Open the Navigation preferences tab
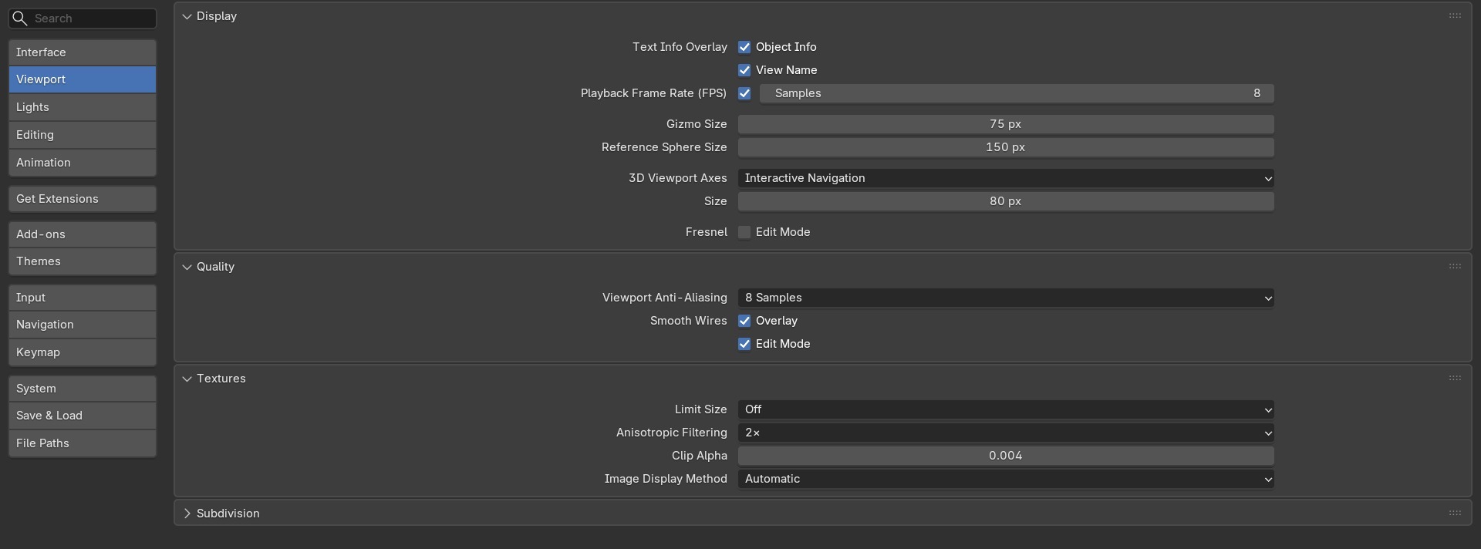This screenshot has width=1481, height=549. [x=83, y=325]
